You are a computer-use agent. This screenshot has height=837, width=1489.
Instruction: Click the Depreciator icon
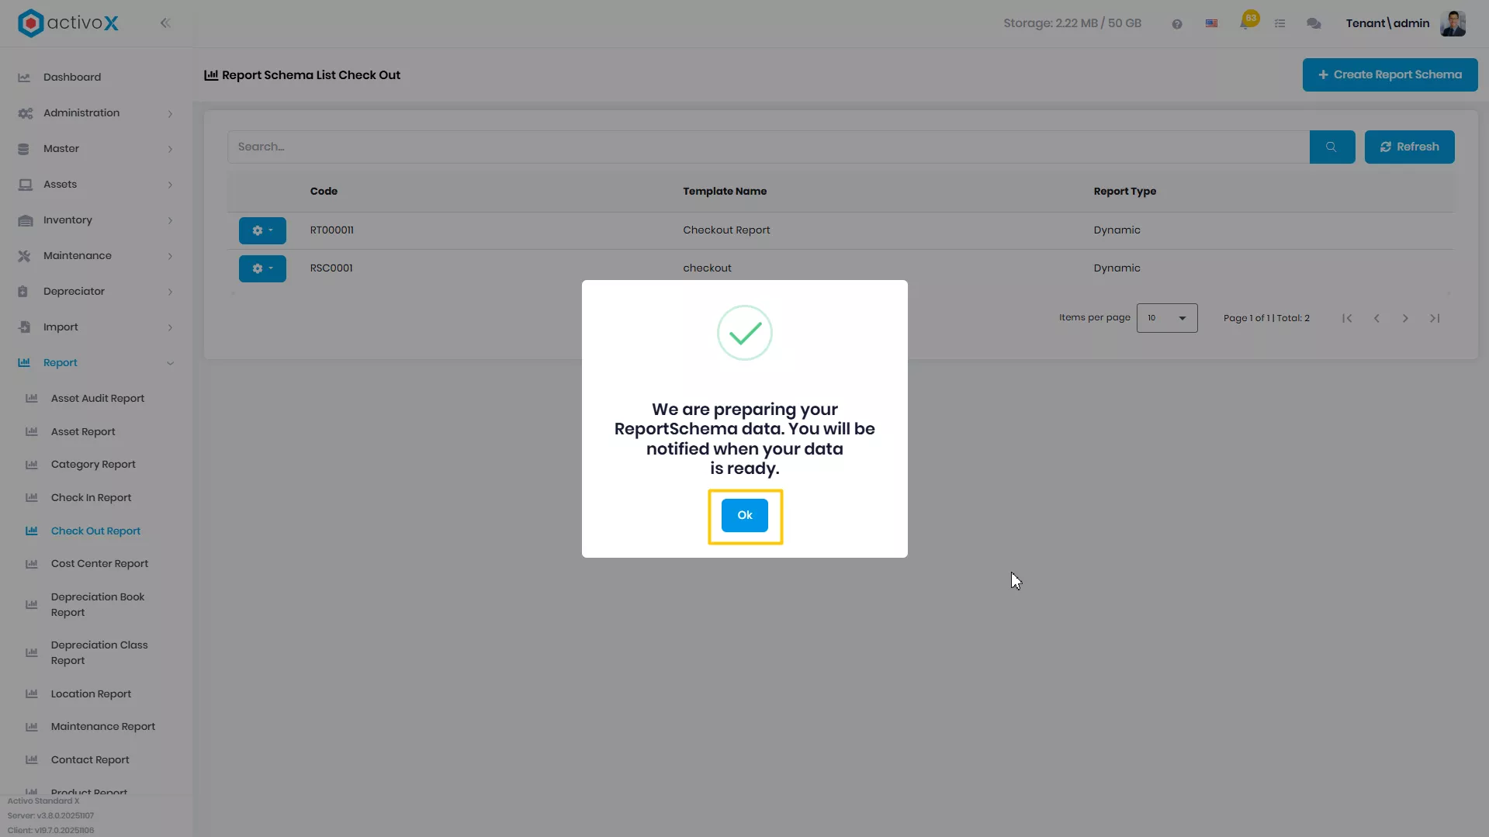tap(23, 292)
